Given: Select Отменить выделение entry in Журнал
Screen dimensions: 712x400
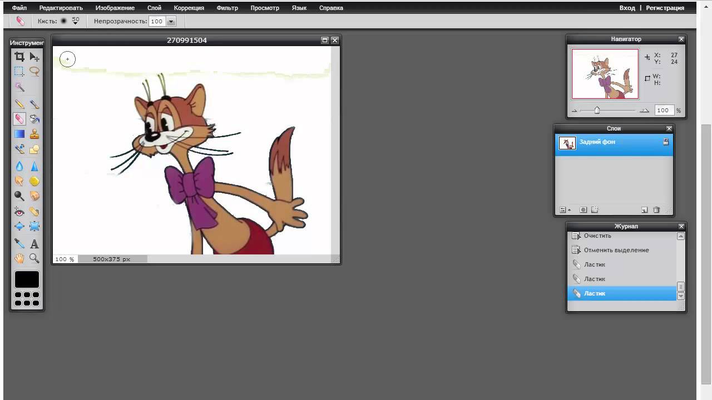Looking at the screenshot, I should [616, 250].
